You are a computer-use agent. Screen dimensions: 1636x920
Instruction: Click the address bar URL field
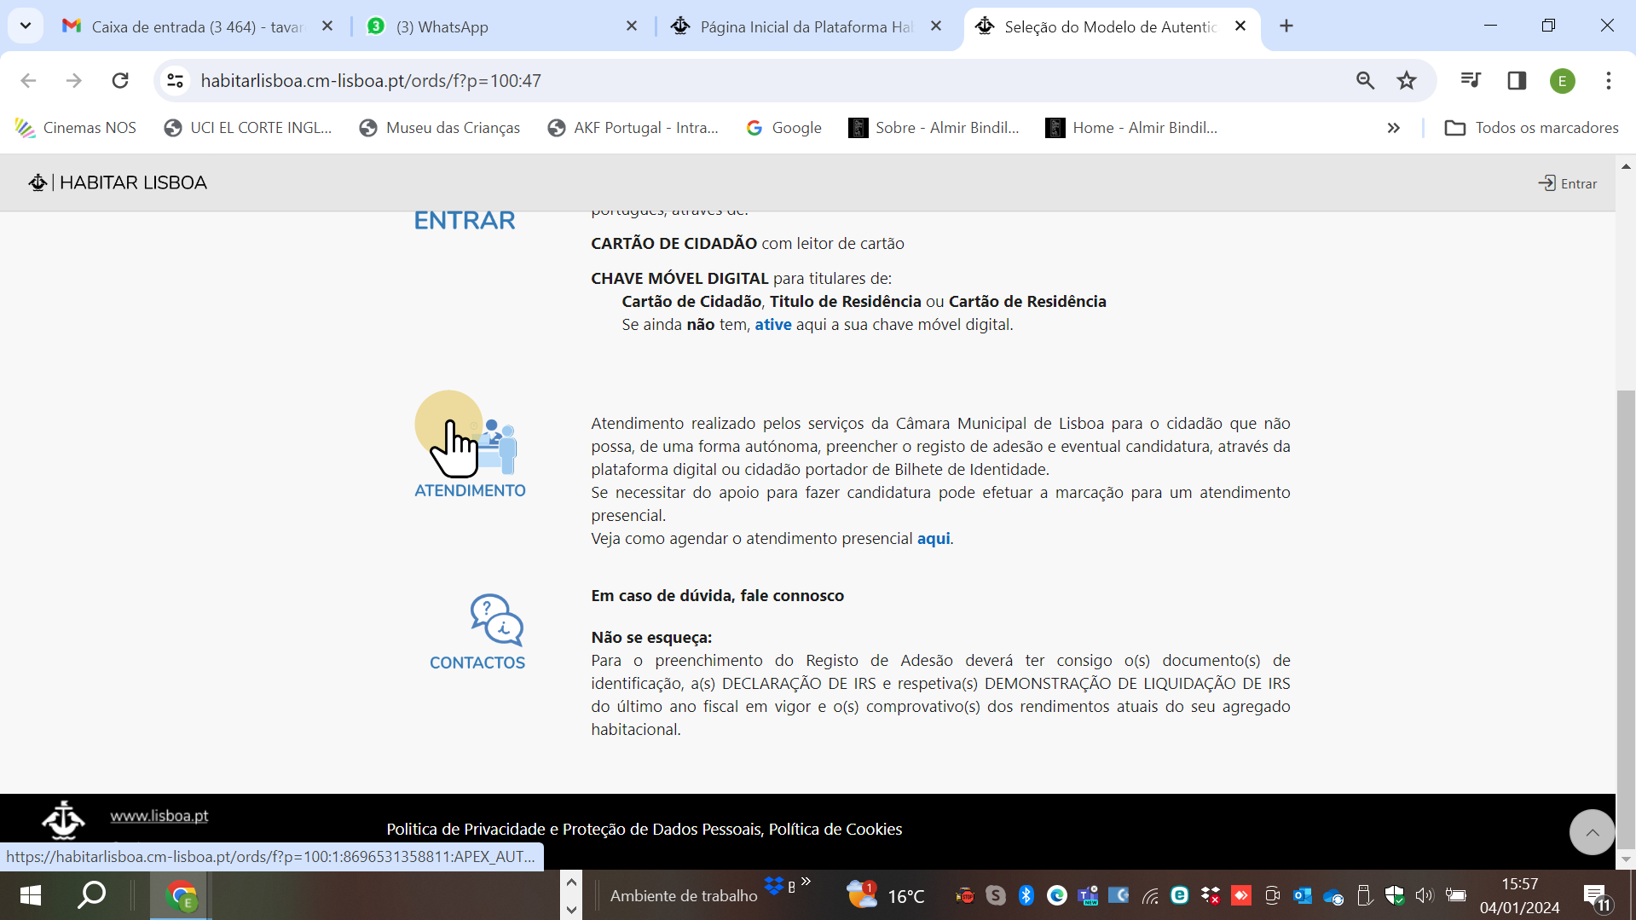[682, 81]
